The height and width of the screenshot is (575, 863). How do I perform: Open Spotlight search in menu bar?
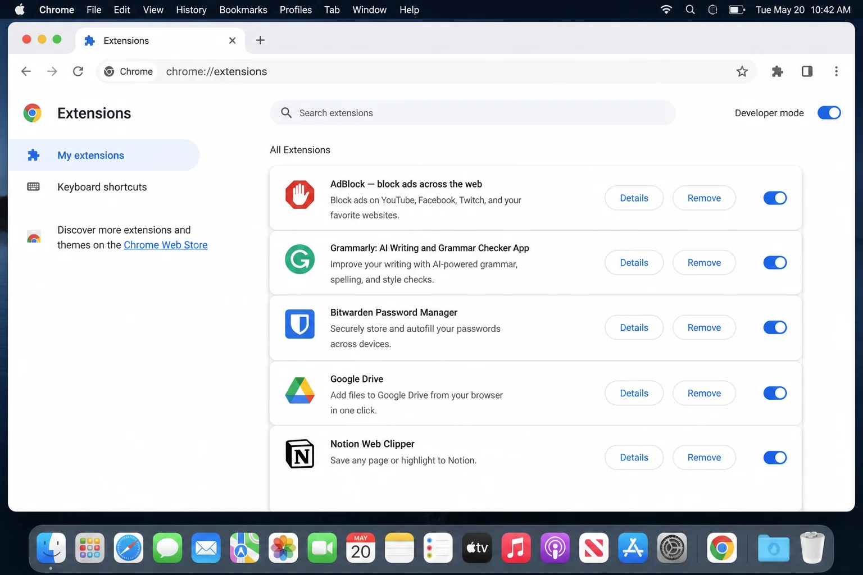click(691, 10)
